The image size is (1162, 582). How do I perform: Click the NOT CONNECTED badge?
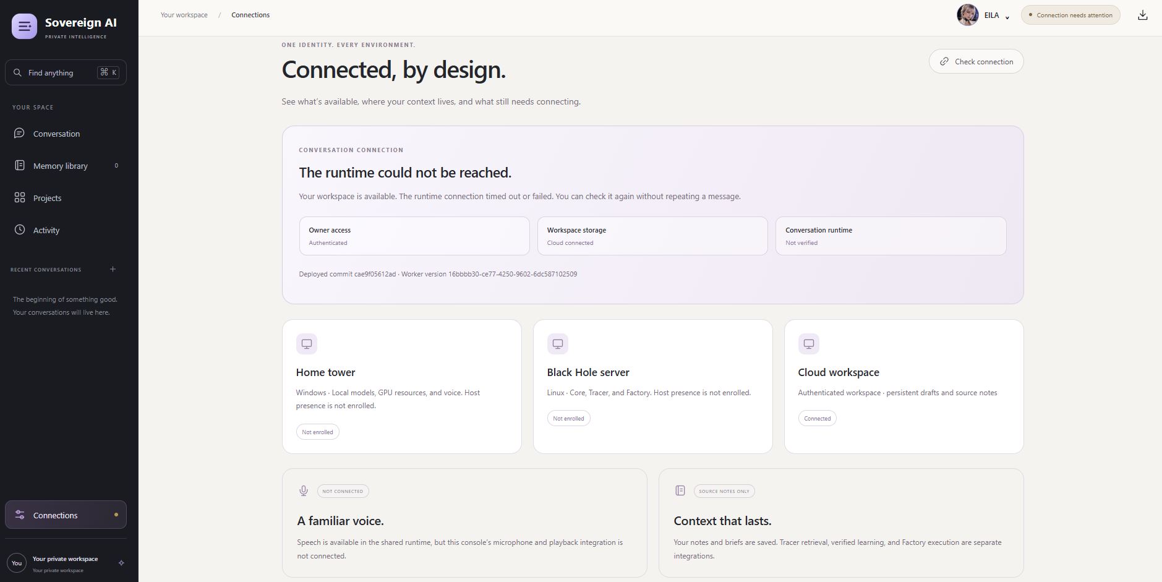(x=343, y=491)
